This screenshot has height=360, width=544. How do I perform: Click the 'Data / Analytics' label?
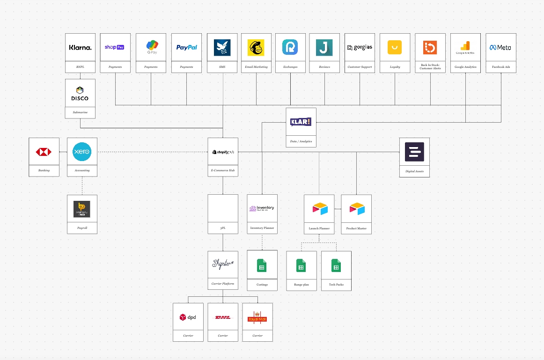pos(301,141)
